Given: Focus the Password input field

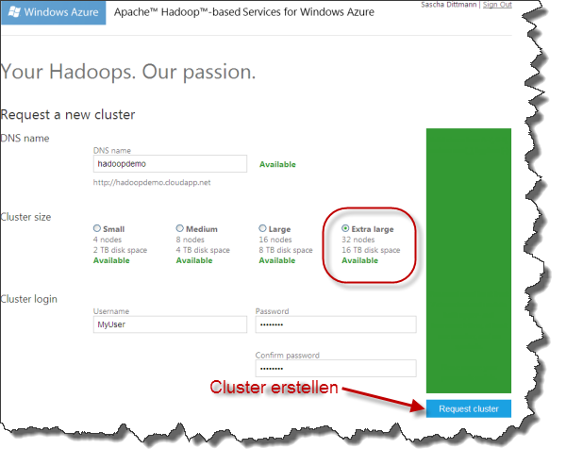Looking at the screenshot, I should coord(336,324).
